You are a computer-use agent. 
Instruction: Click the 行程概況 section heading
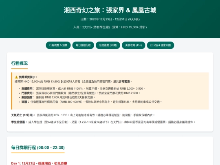(20, 63)
